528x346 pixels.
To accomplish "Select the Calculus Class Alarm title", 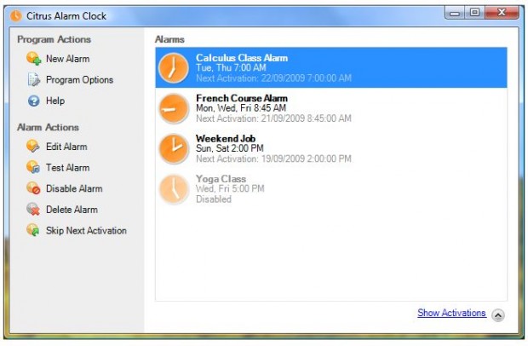I will tap(242, 58).
